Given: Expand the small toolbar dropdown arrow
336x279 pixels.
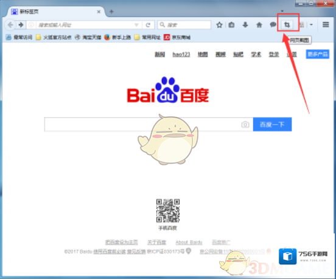Looking at the screenshot, I should [x=312, y=25].
